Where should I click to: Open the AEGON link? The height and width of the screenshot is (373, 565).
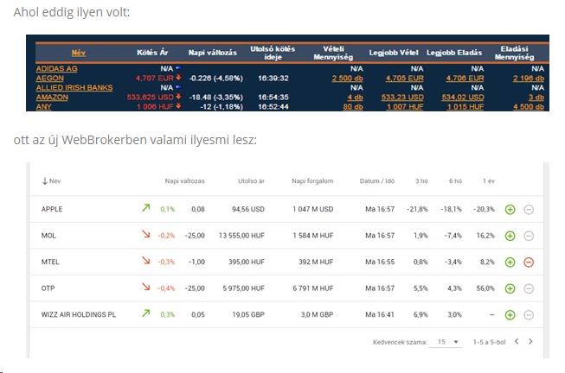(49, 78)
